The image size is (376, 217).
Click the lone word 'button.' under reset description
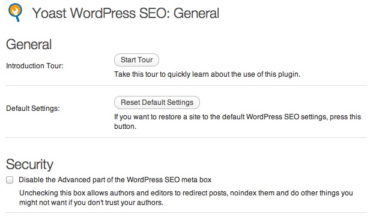[x=125, y=126]
